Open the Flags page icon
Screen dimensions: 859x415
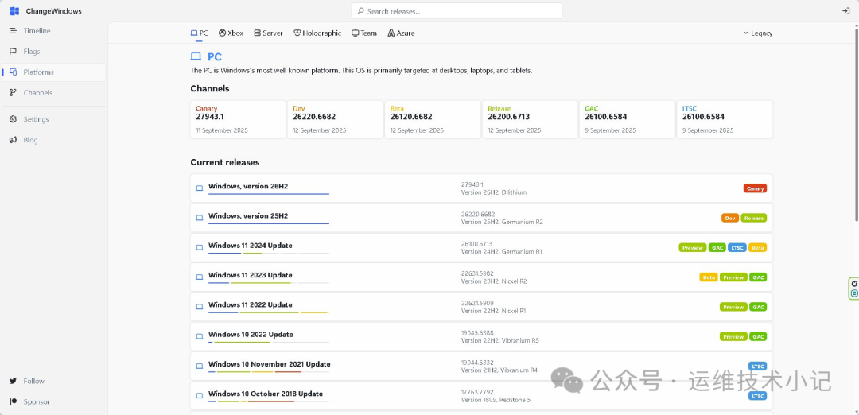[x=14, y=52]
